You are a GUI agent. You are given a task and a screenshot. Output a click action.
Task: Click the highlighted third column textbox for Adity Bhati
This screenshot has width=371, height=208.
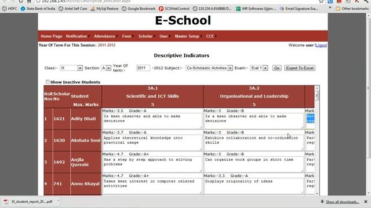tap(310, 121)
